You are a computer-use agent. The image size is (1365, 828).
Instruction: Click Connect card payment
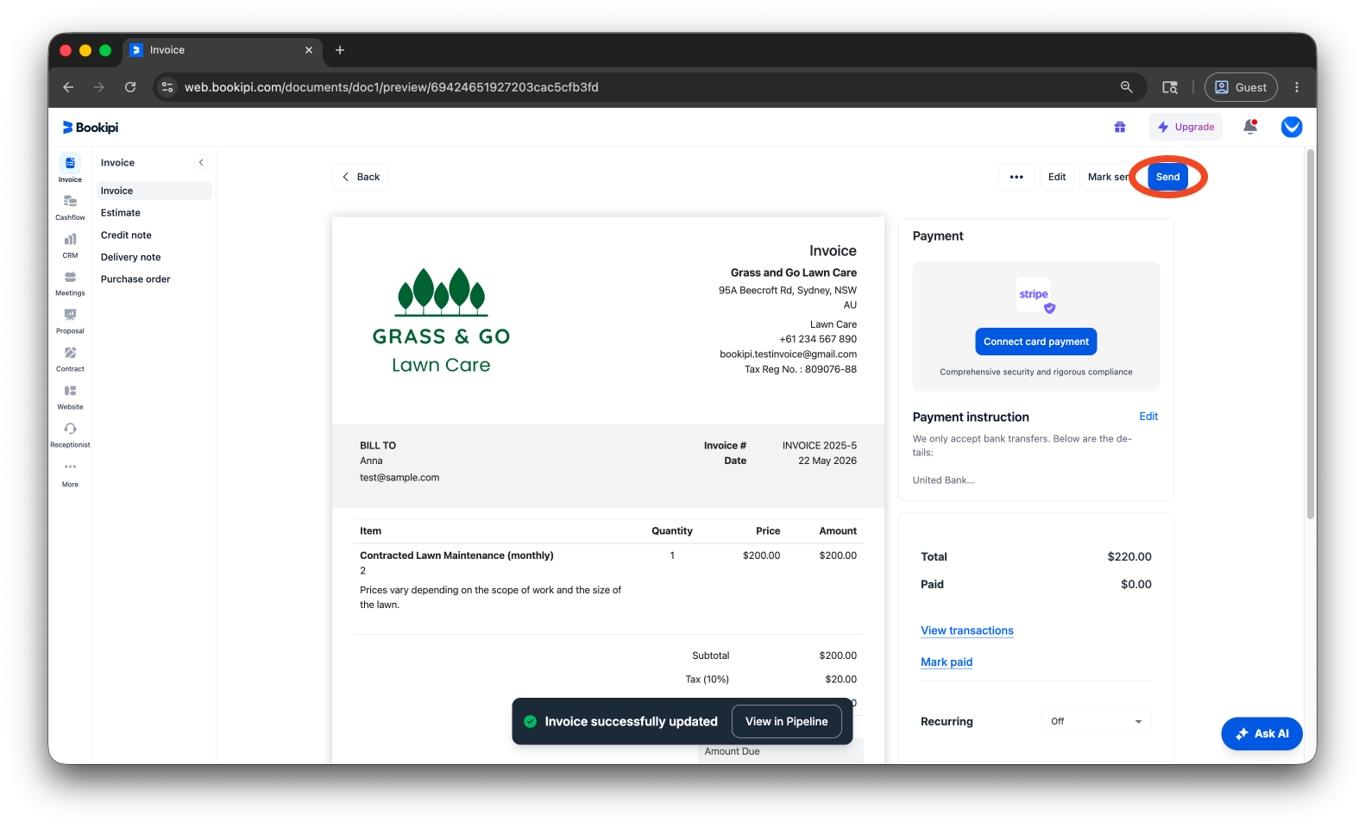click(1036, 342)
